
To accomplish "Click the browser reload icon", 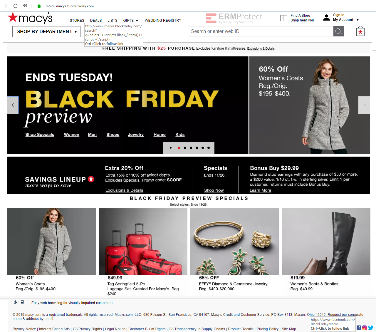I will click(16, 6).
